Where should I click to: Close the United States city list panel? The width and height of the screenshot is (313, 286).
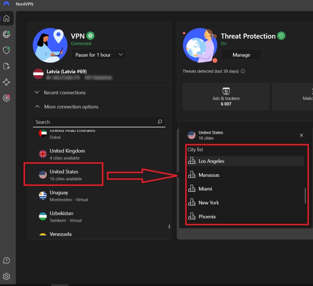tap(301, 135)
